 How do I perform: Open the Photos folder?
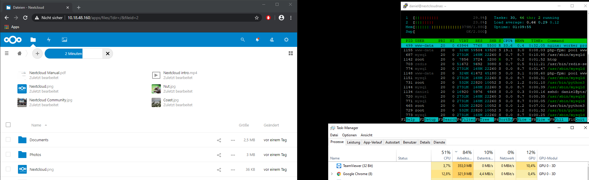pyautogui.click(x=35, y=155)
